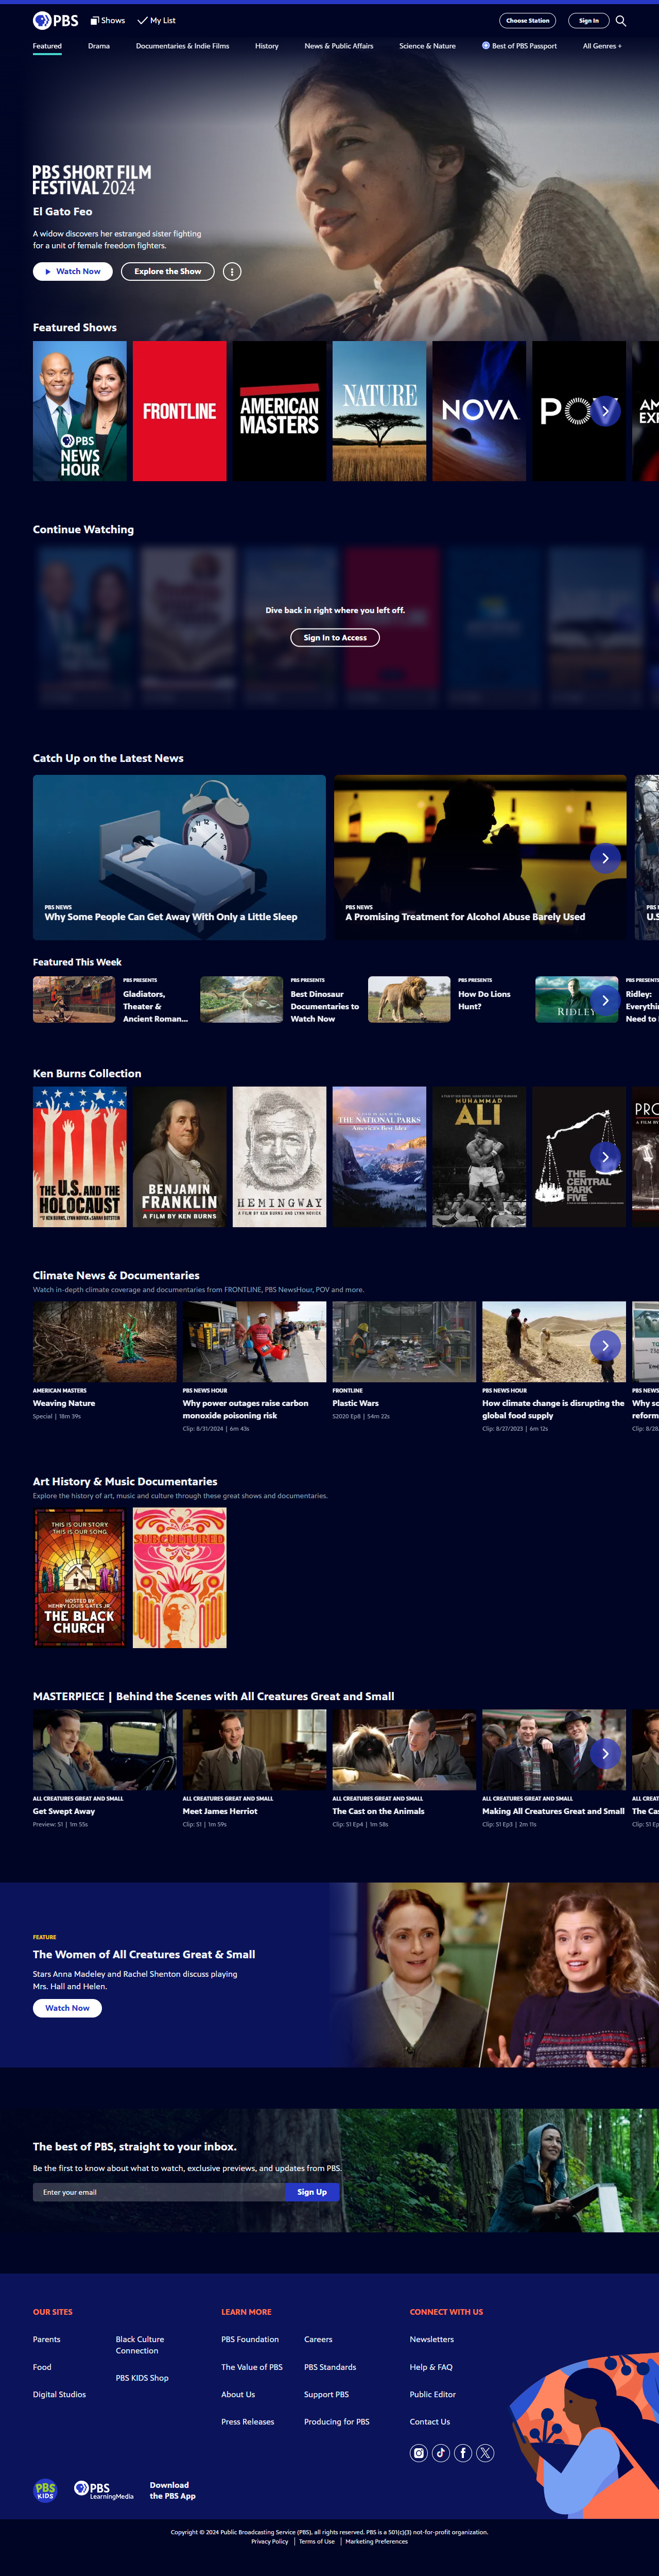
Task: Open the Best of PBS Passport tab
Action: pos(519,46)
